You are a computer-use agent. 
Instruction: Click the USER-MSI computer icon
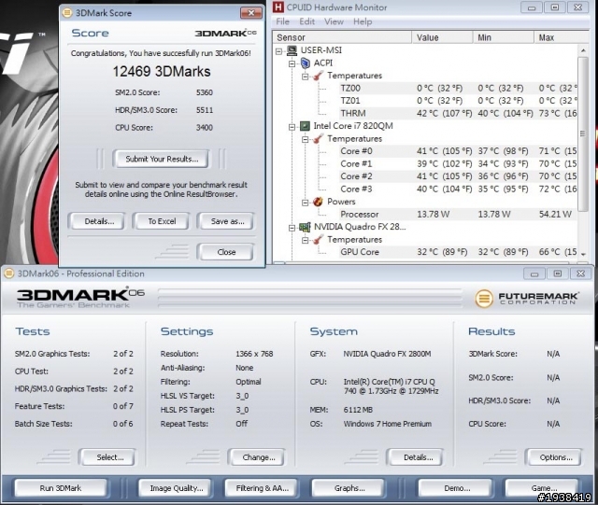[292, 50]
